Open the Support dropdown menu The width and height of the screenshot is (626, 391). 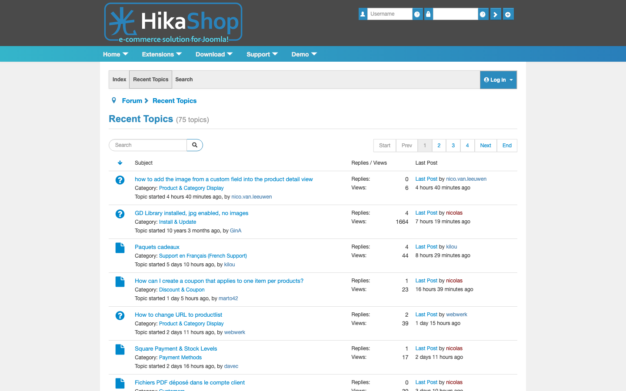pyautogui.click(x=262, y=54)
